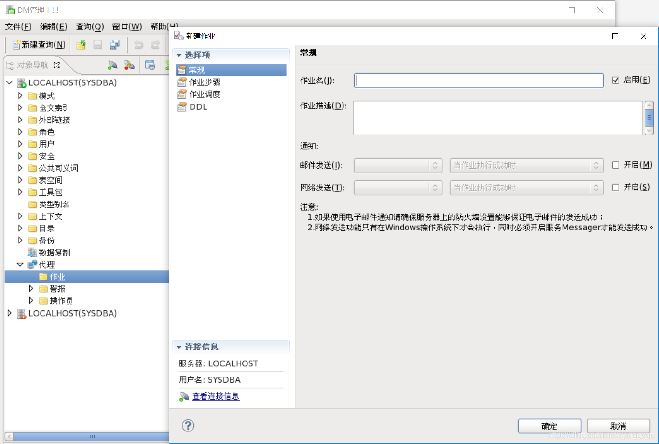
Task: Click the open file folder icon
Action: click(x=81, y=45)
